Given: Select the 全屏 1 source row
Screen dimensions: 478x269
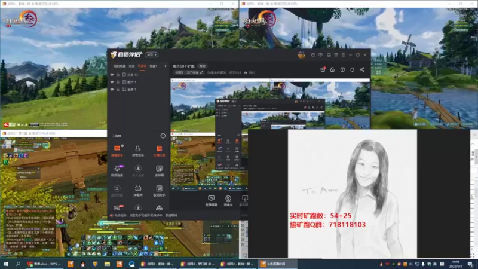Looking at the screenshot, I should (139, 89).
